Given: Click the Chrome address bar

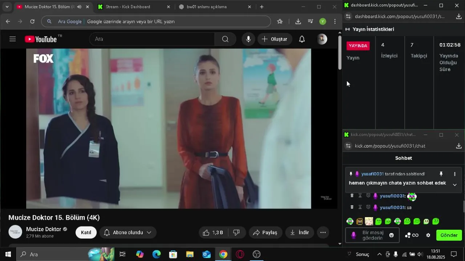Looking at the screenshot, I should pos(156,21).
